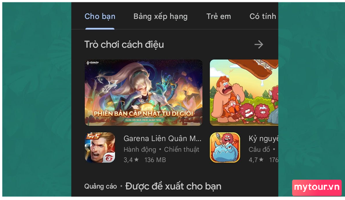Viewport: 345px width, 200px height.
Task: Click the Câu đố category label
Action: [259, 150]
